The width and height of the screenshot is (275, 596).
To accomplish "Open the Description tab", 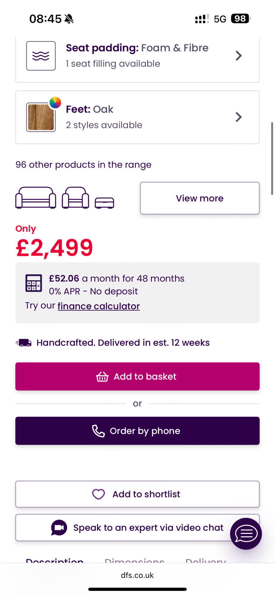I will point(55,561).
